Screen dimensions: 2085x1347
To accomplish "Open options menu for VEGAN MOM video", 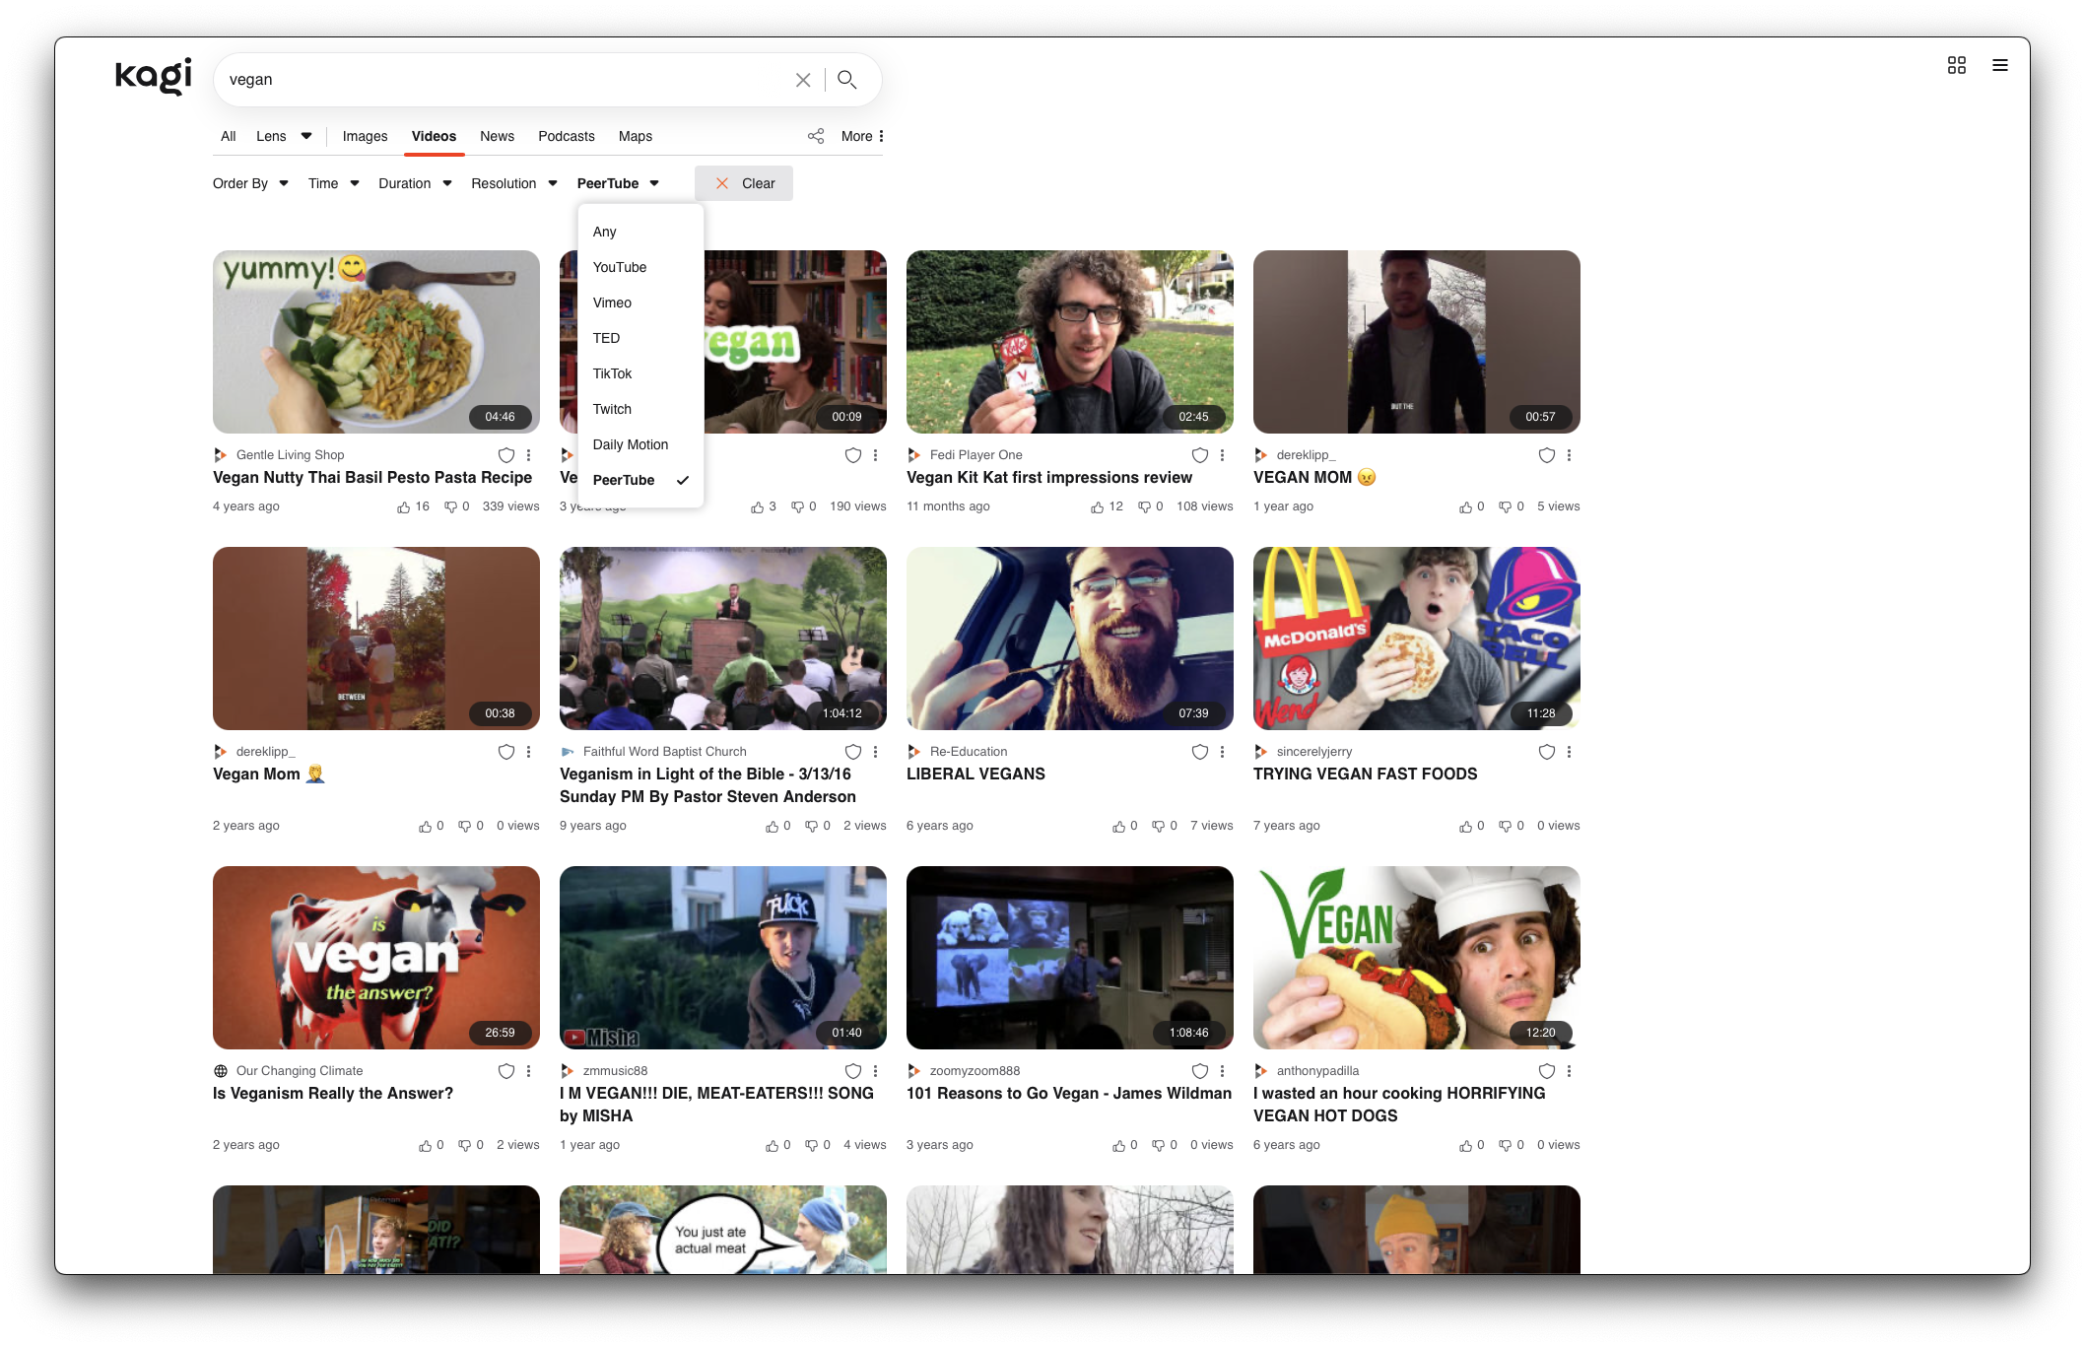I will click(x=1569, y=455).
